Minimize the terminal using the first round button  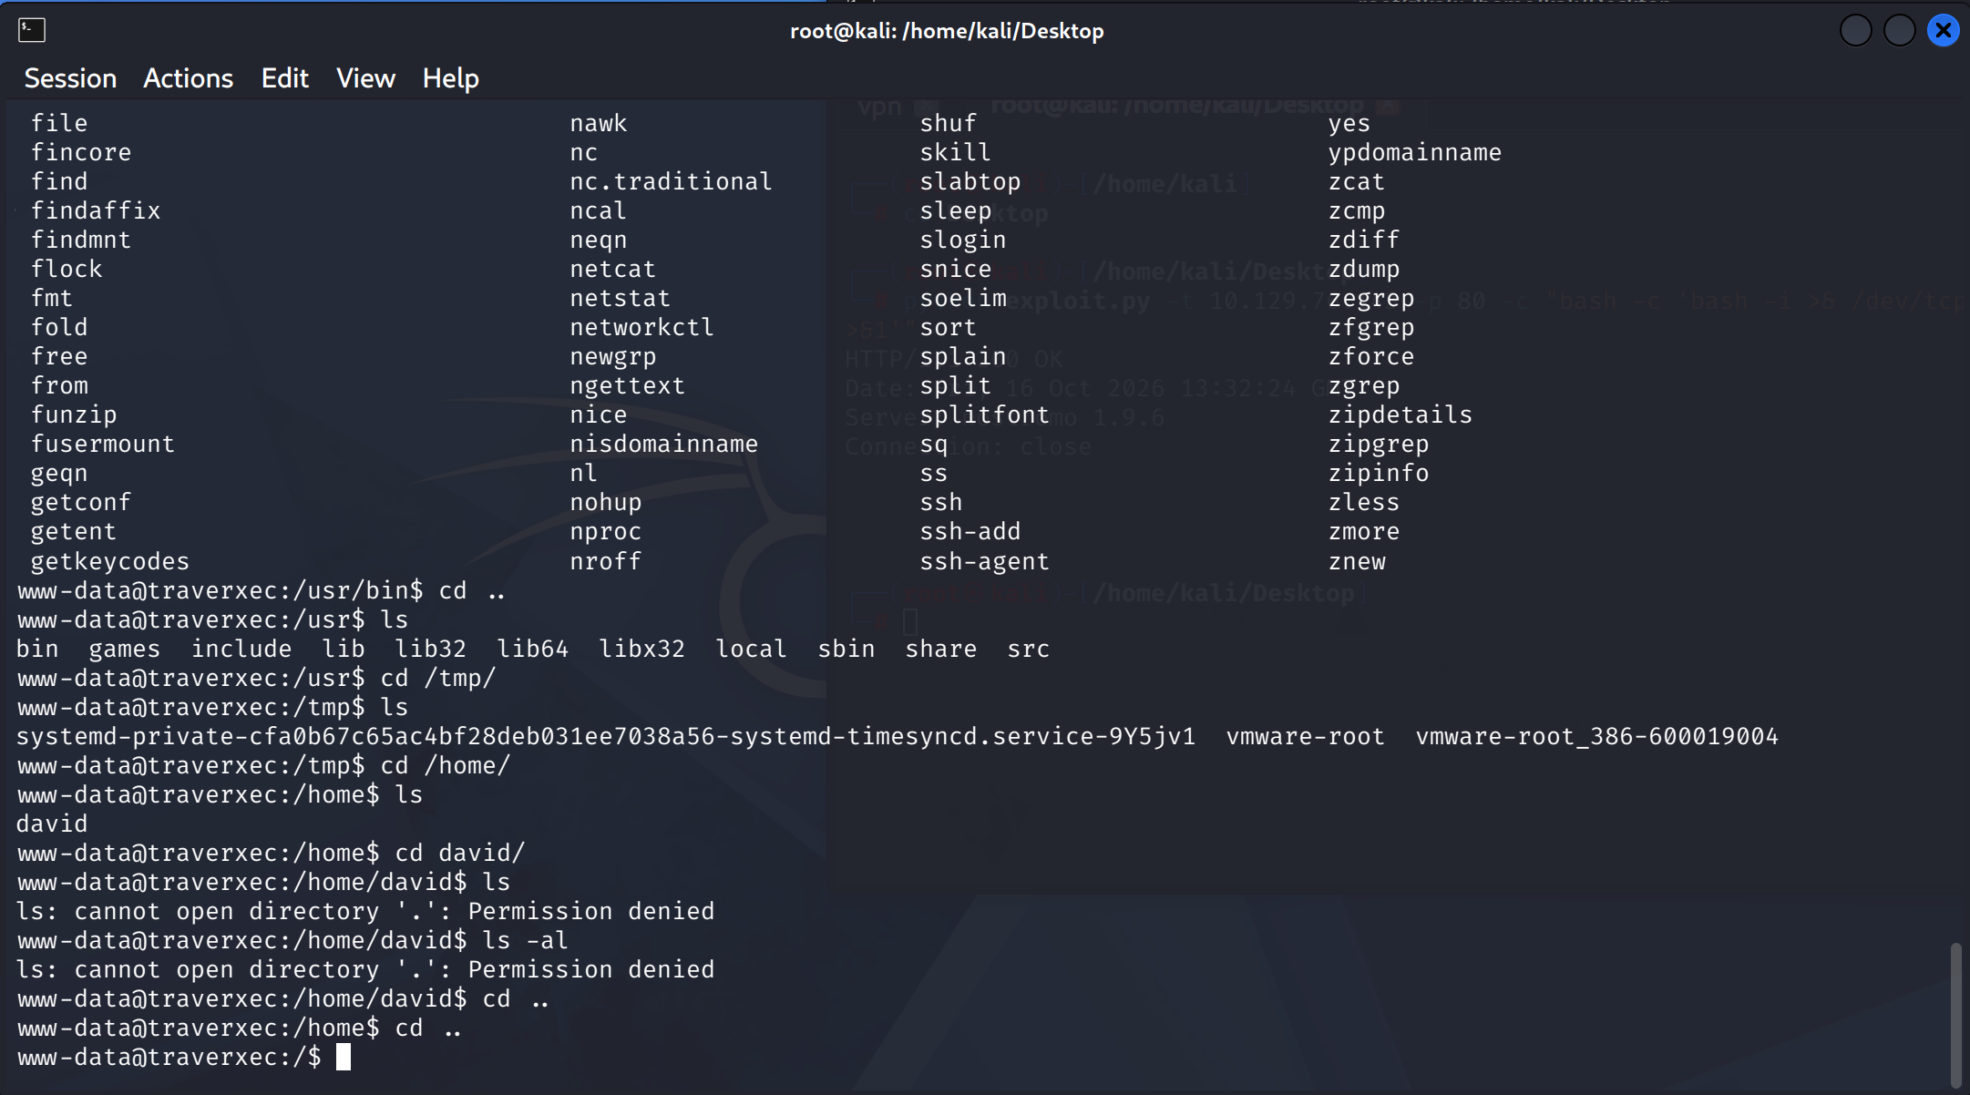(x=1855, y=30)
